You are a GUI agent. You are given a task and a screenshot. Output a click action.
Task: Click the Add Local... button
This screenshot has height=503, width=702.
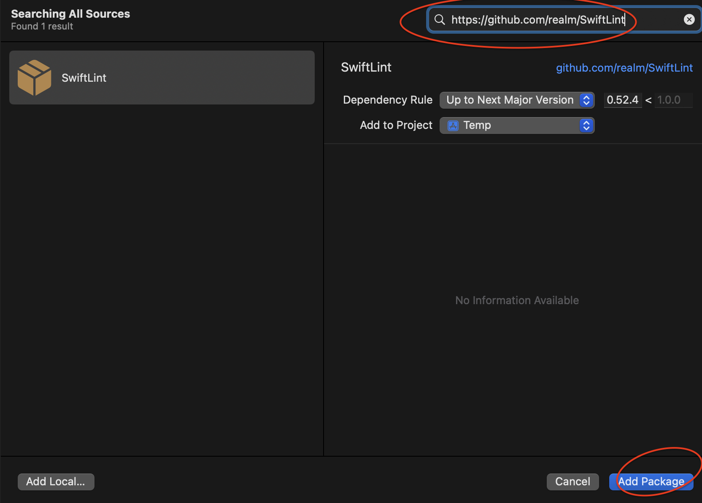(x=56, y=482)
